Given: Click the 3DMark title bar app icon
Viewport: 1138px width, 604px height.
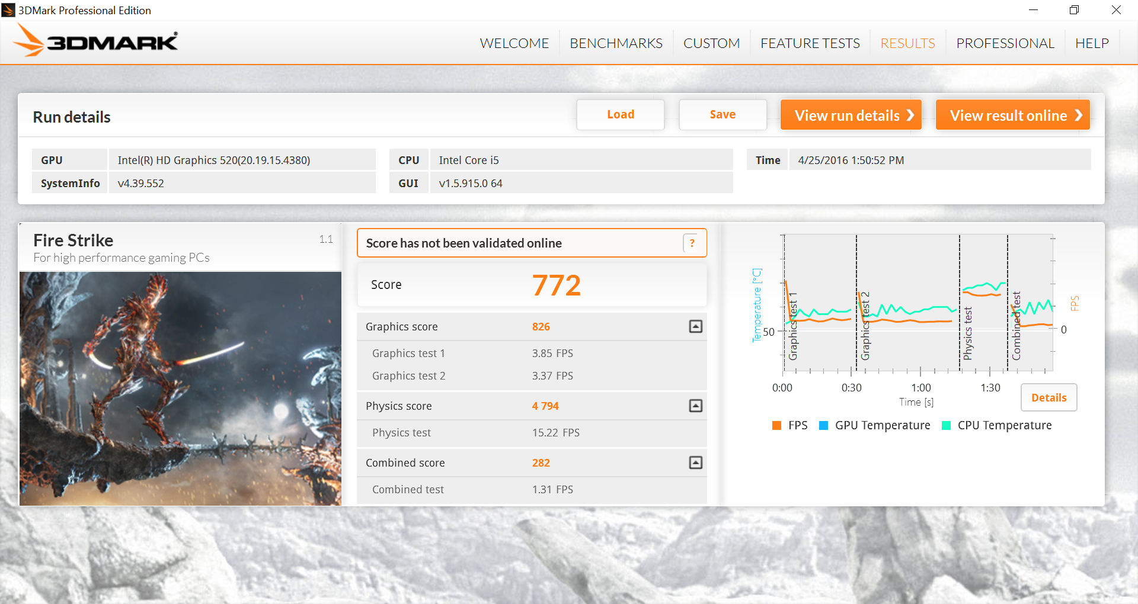Looking at the screenshot, I should (8, 10).
